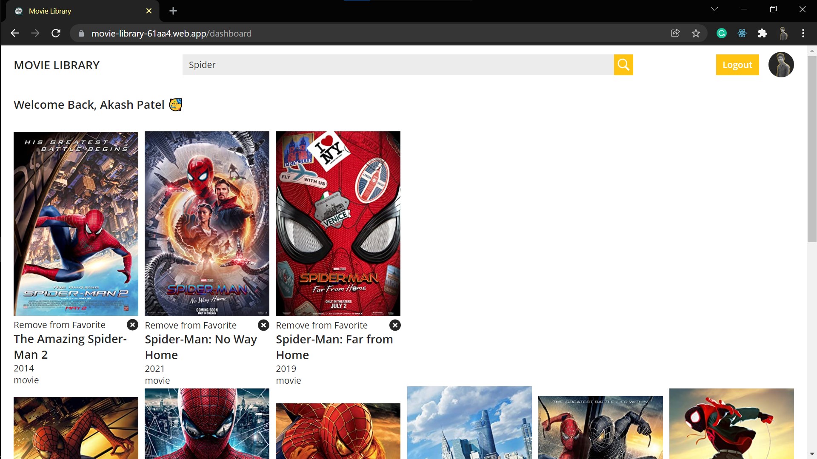Remove The Amazing Spider-Man 2 using its X icon
817x459 pixels.
pyautogui.click(x=132, y=325)
